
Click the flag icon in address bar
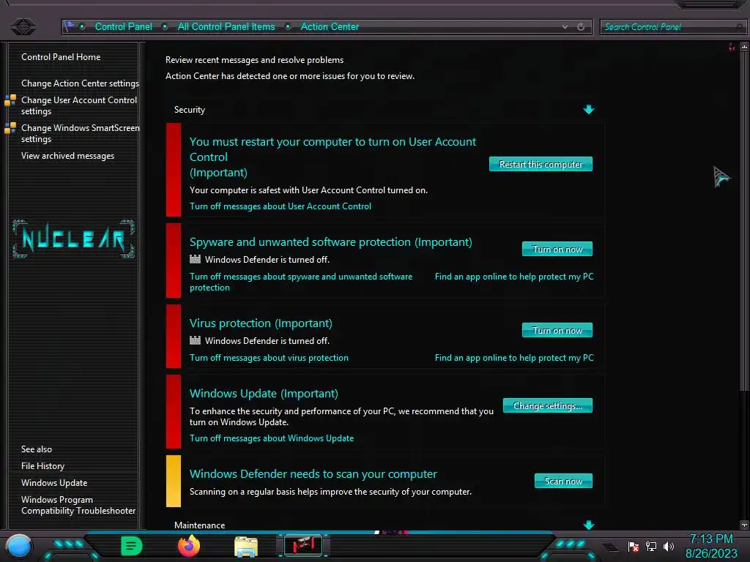pyautogui.click(x=70, y=26)
